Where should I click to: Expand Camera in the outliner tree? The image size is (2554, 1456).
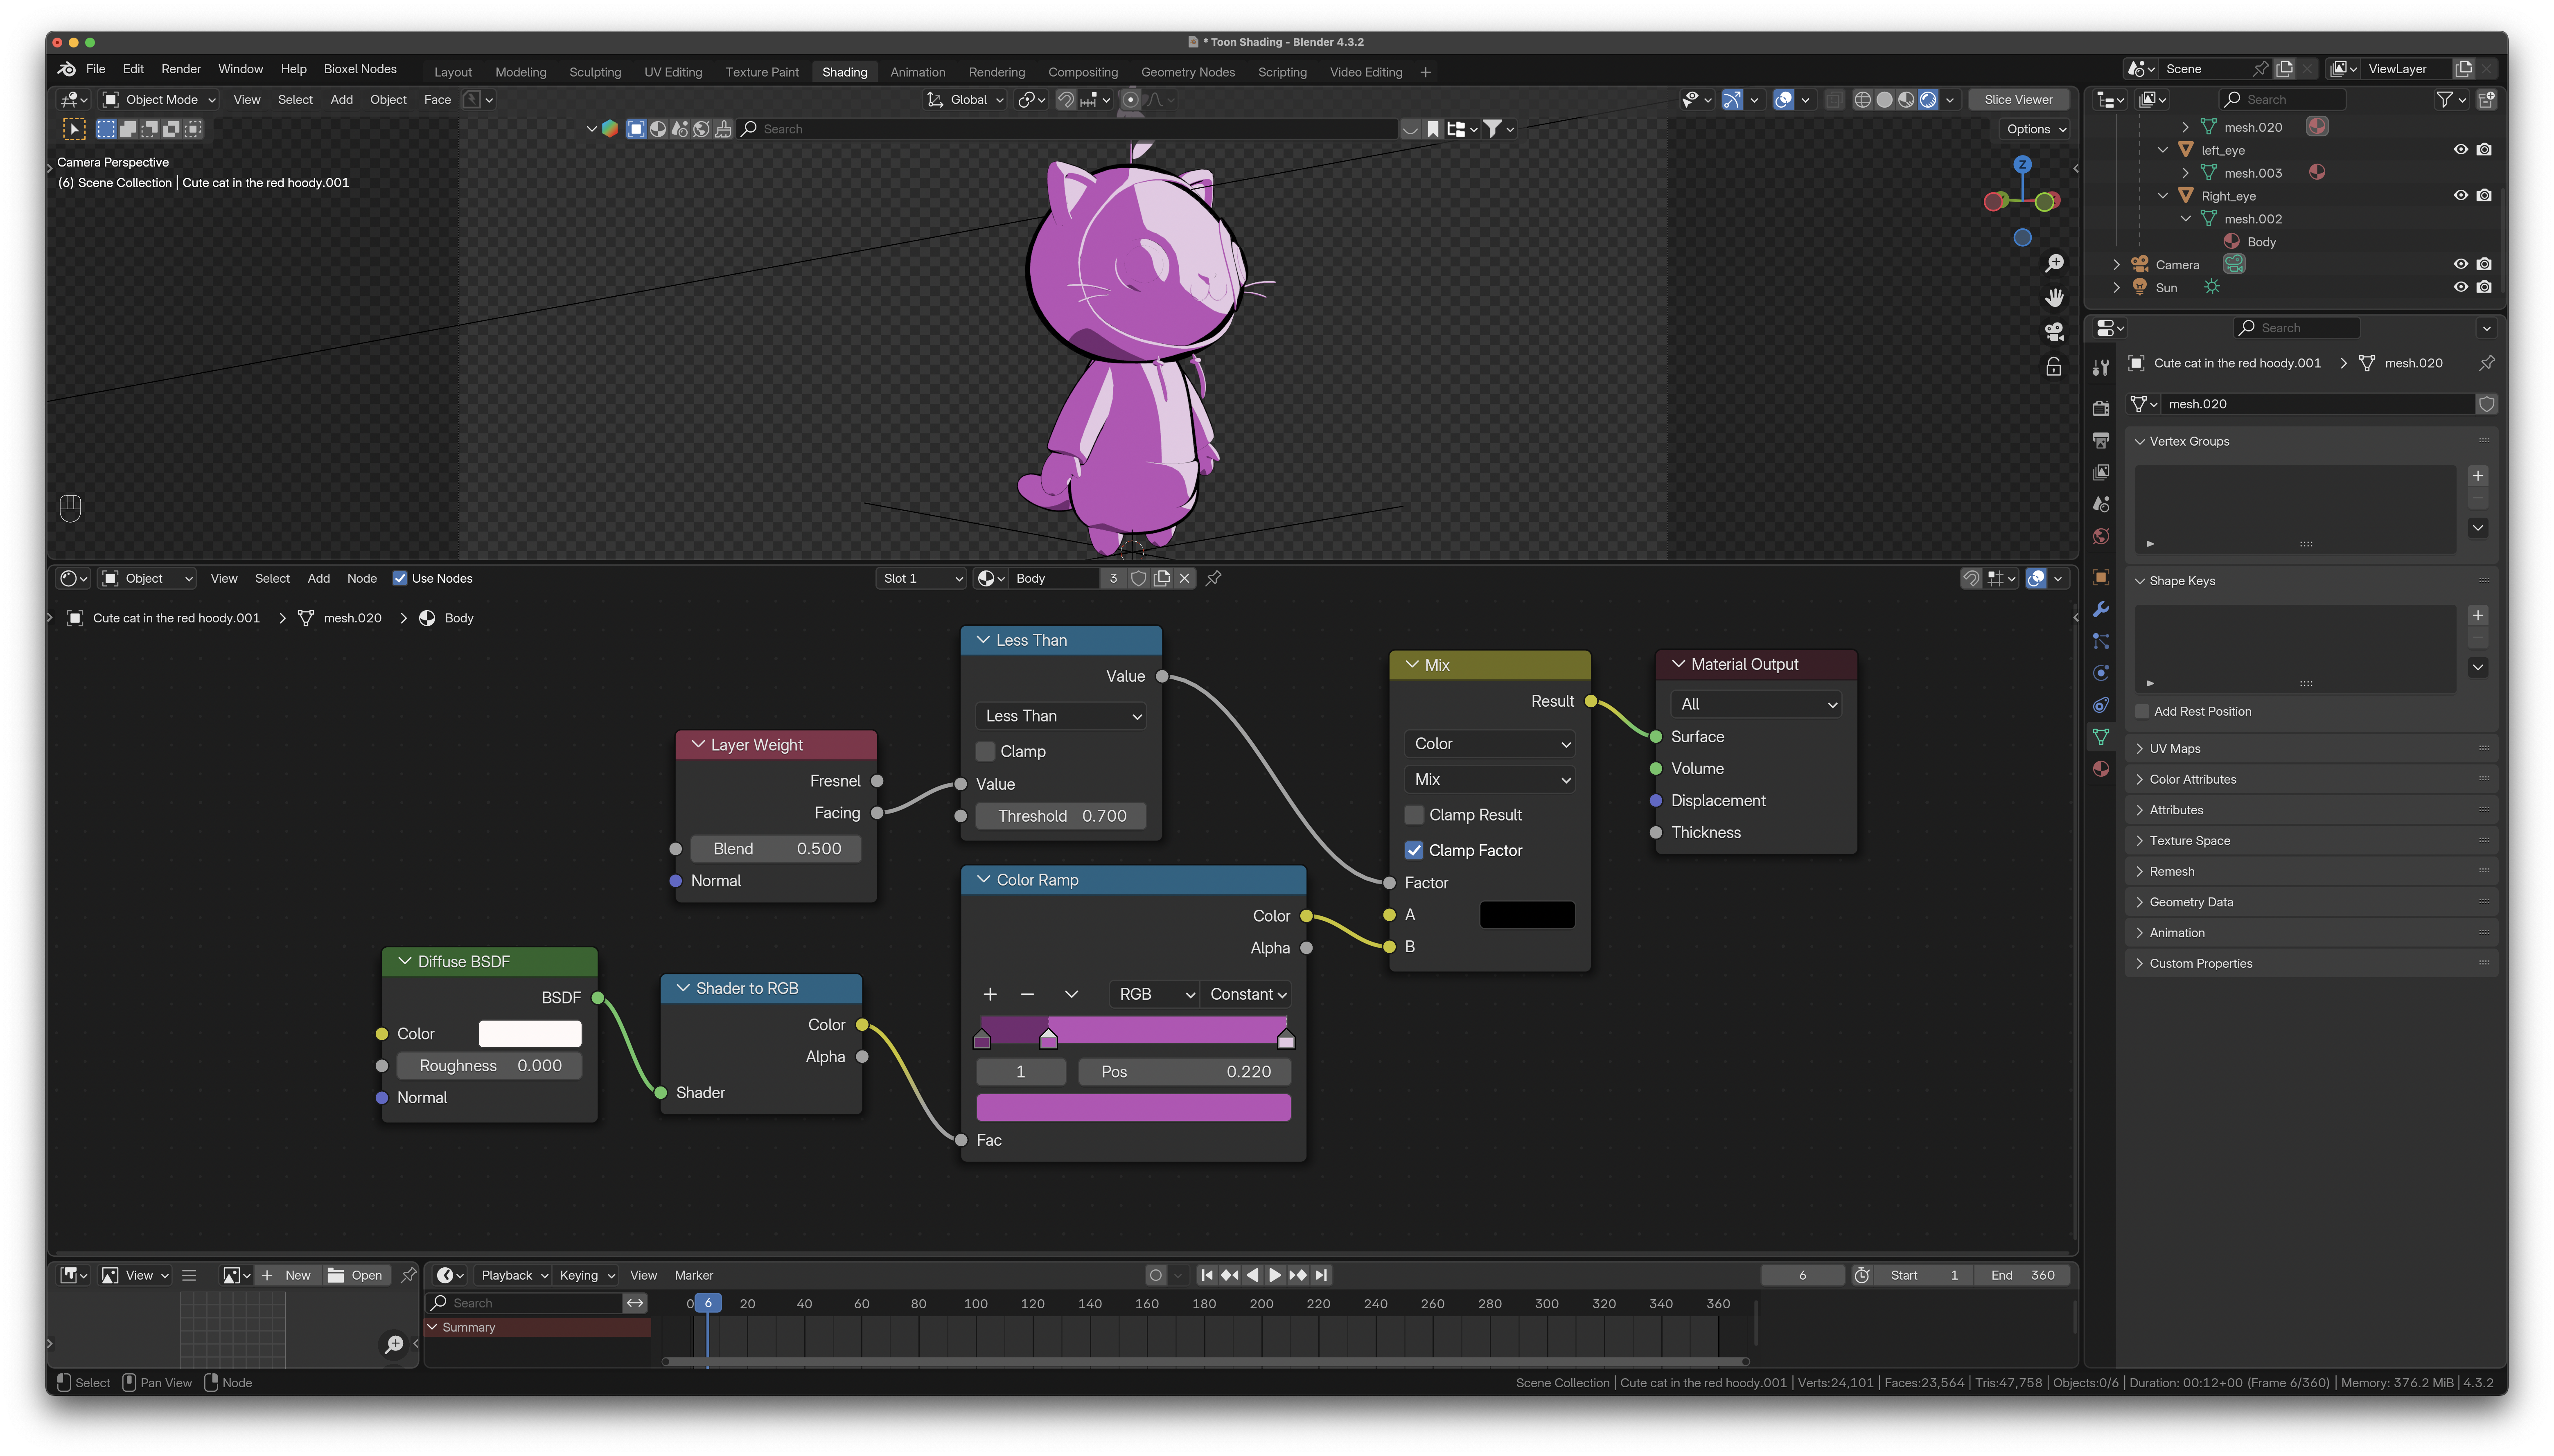click(2116, 265)
